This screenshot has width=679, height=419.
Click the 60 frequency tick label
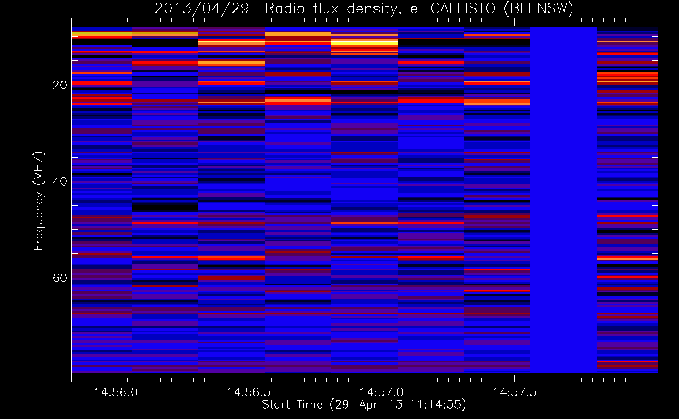[60, 278]
